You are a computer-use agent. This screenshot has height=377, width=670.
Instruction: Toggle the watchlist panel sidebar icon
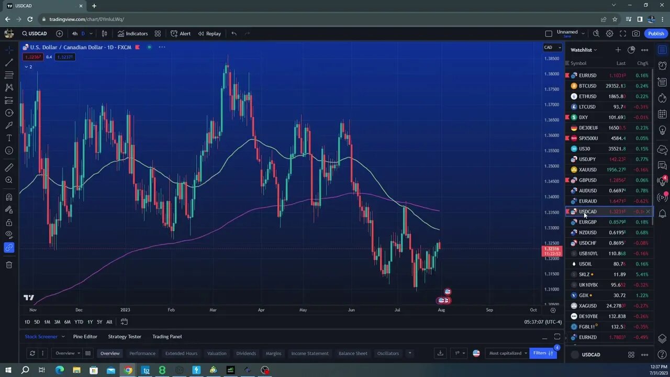[662, 50]
